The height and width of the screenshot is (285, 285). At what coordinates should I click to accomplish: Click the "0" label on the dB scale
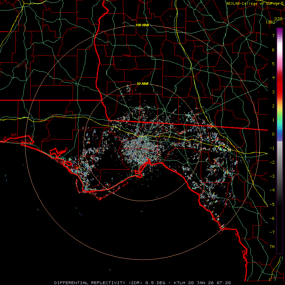273,134
